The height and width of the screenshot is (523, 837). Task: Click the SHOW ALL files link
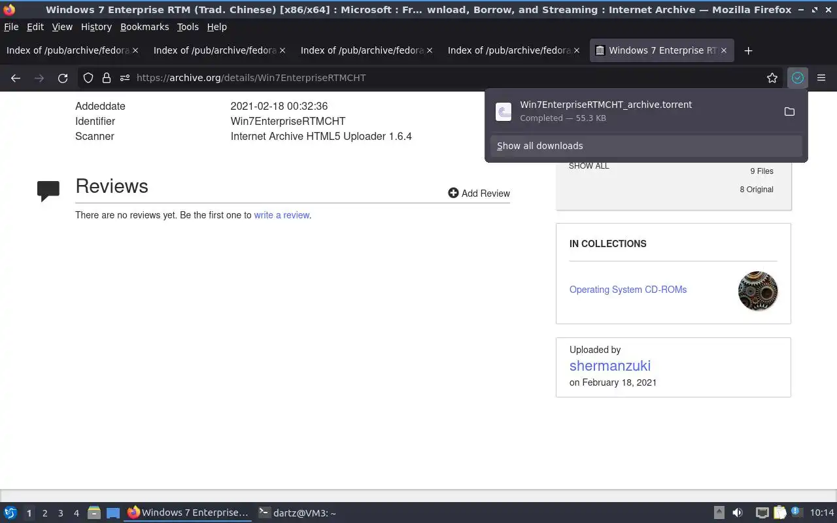589,166
